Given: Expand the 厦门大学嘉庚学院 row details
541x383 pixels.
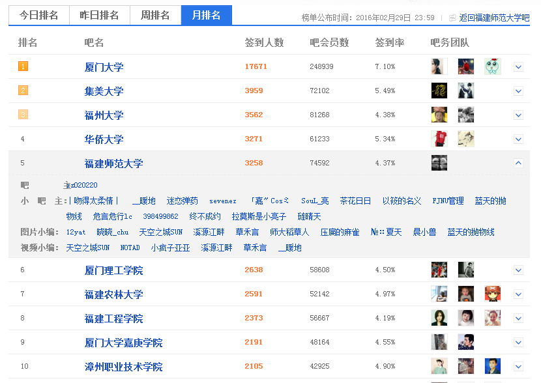Looking at the screenshot, I should [518, 343].
